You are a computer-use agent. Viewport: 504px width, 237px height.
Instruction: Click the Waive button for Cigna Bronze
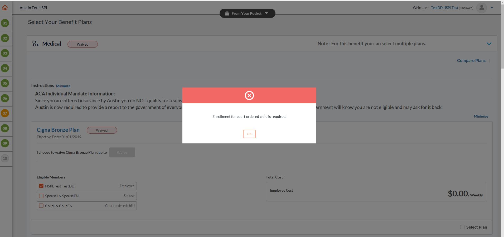(122, 152)
